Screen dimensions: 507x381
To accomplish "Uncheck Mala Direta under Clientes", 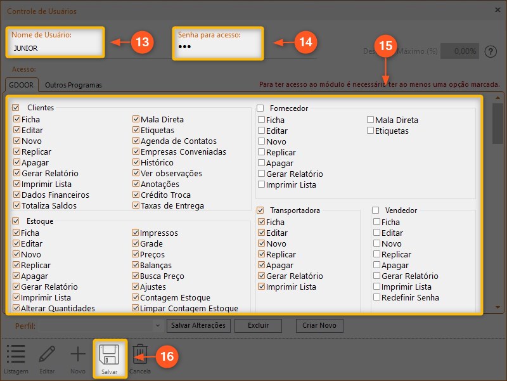I will pyautogui.click(x=136, y=119).
